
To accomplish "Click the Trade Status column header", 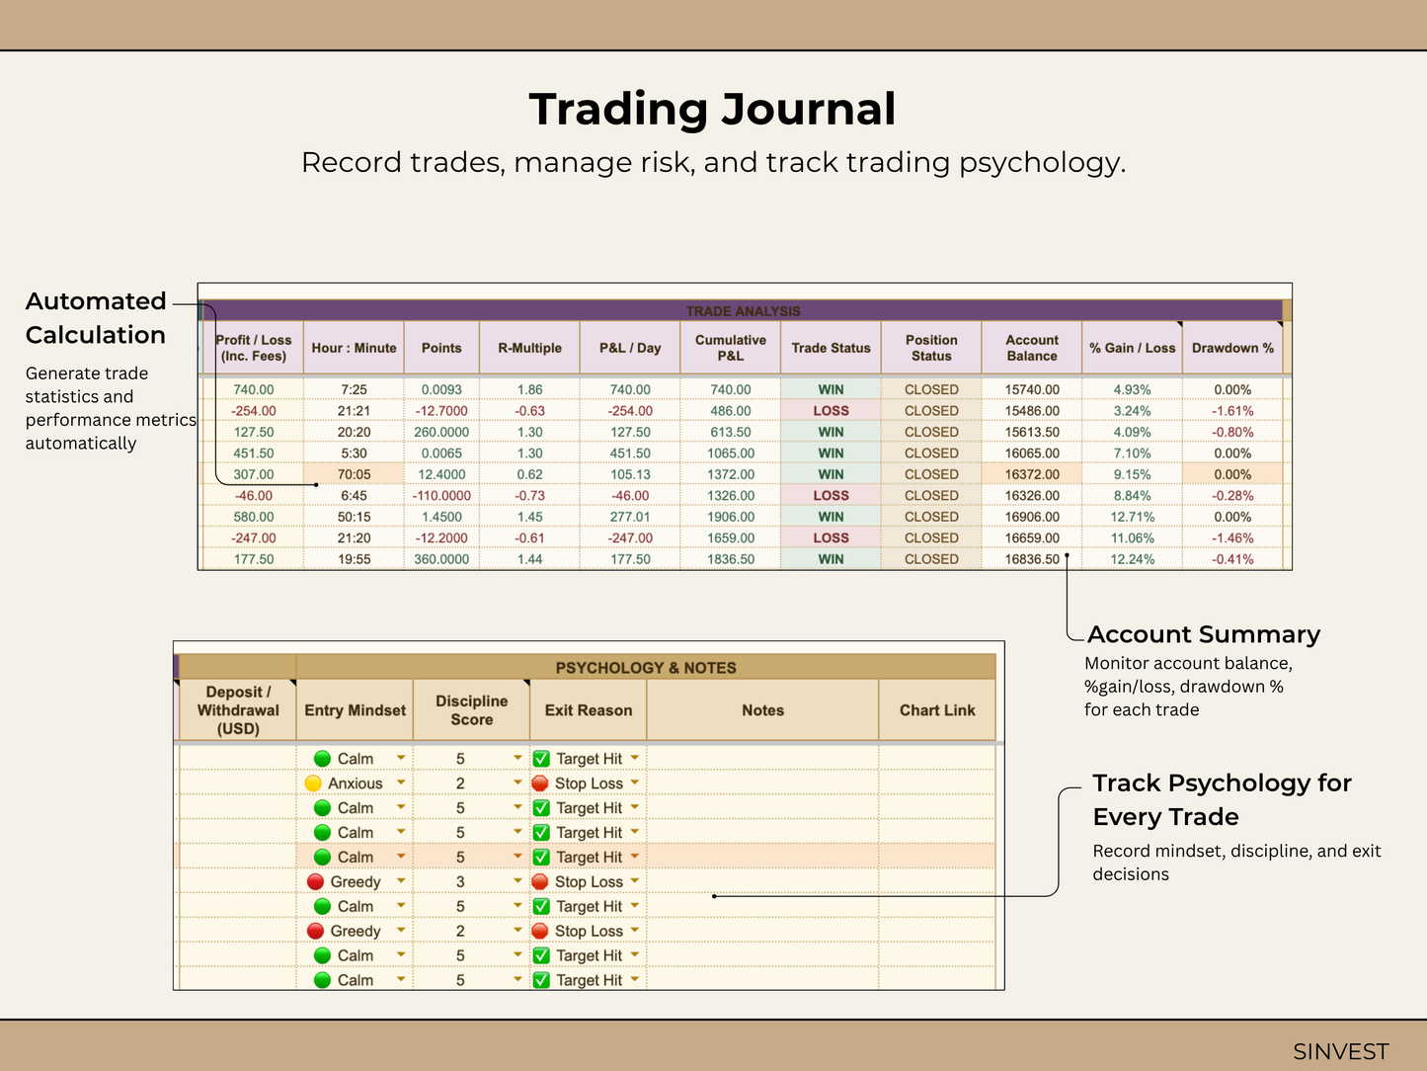I will (x=831, y=348).
